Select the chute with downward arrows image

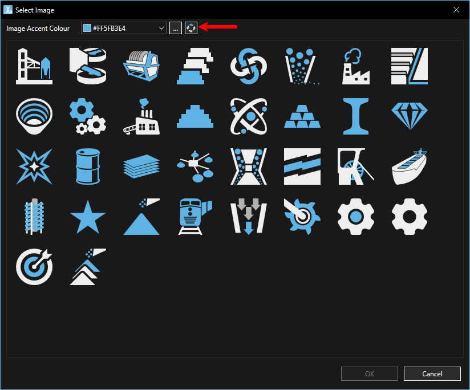pos(249,217)
